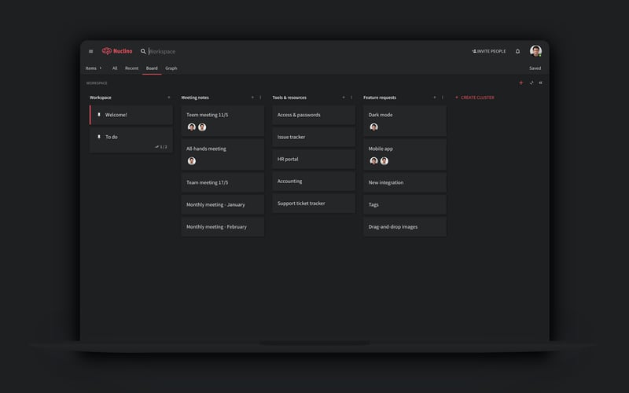Viewport: 629px width, 393px height.
Task: Open Feature requests cluster options menu
Action: point(443,97)
